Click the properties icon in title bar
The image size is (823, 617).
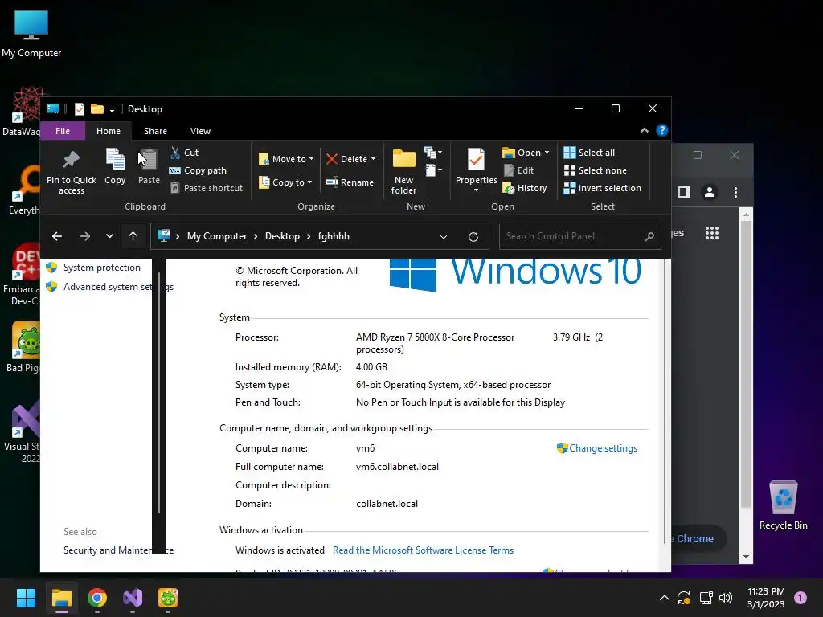[80, 109]
